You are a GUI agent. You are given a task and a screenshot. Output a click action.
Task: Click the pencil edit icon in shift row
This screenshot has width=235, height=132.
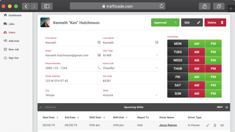(208, 125)
